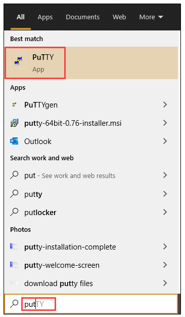Expand 'putty' suggestion chevron
Image resolution: width=185 pixels, height=317 pixels.
click(165, 194)
